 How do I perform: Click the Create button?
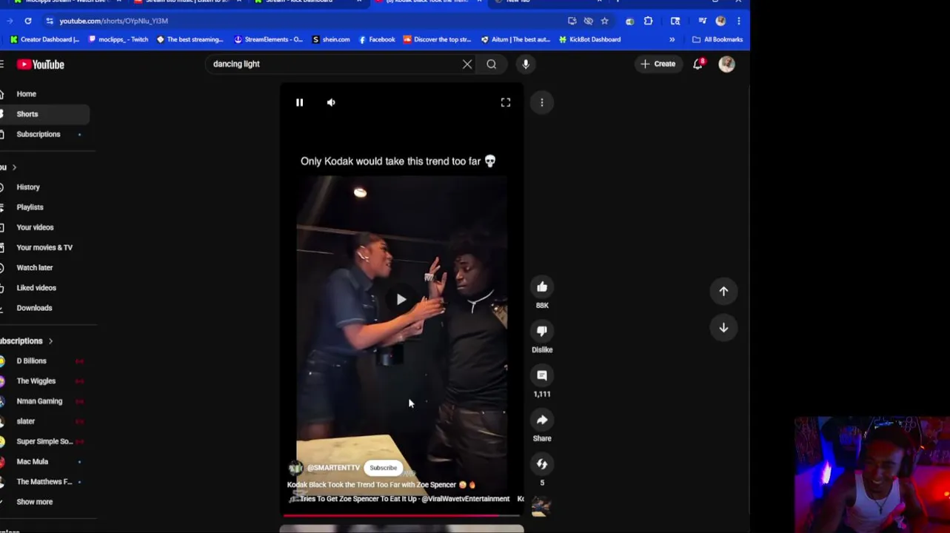[658, 64]
